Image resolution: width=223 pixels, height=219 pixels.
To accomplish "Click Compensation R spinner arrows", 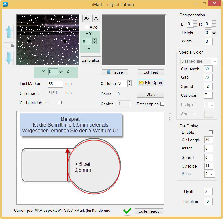I will (x=214, y=24).
